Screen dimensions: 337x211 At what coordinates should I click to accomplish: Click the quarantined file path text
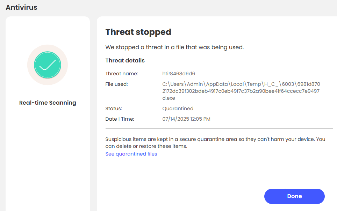coord(241,91)
